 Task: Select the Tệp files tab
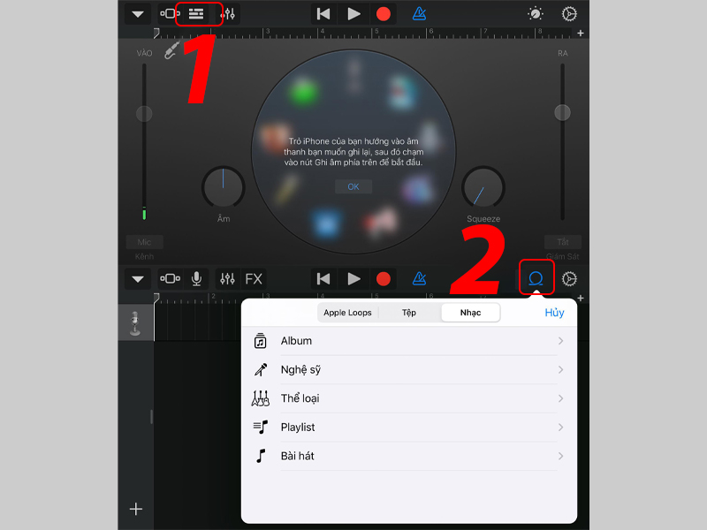pyautogui.click(x=409, y=313)
